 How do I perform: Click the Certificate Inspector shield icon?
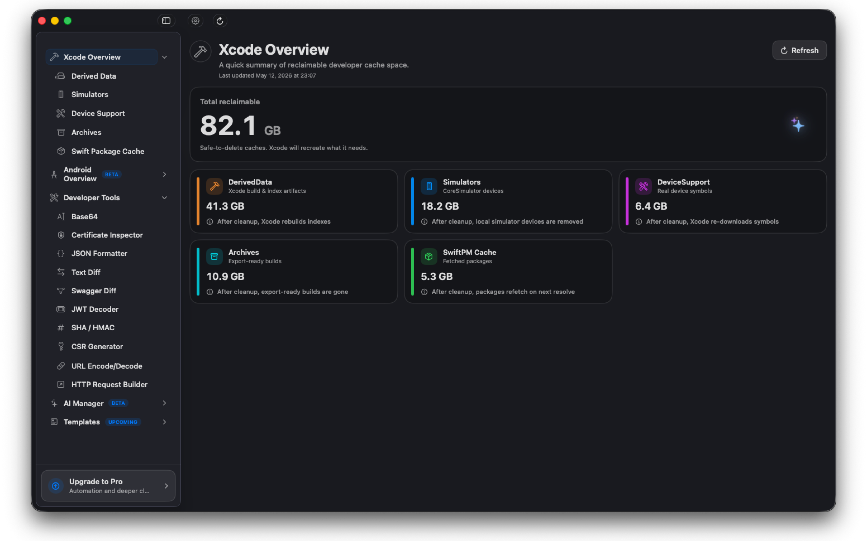61,235
